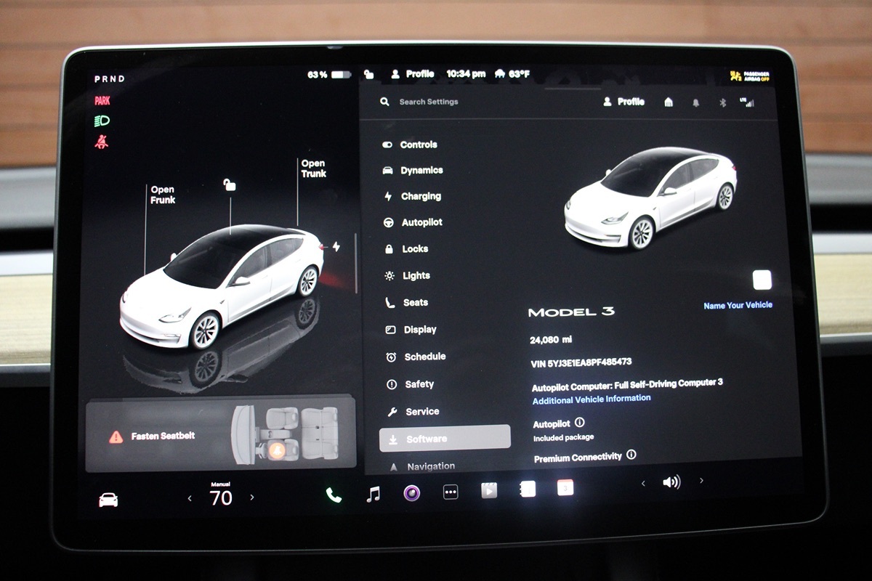This screenshot has width=872, height=581.
Task: Toggle the charge port lightning icon
Action: click(x=336, y=246)
